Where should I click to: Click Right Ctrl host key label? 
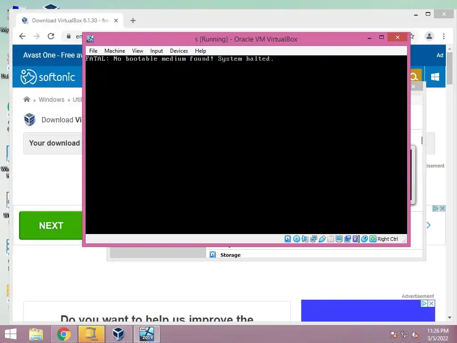click(388, 239)
